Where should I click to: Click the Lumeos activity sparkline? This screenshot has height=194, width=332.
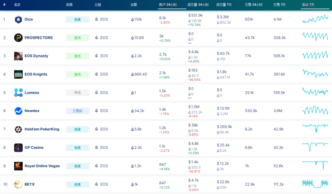coord(315,92)
